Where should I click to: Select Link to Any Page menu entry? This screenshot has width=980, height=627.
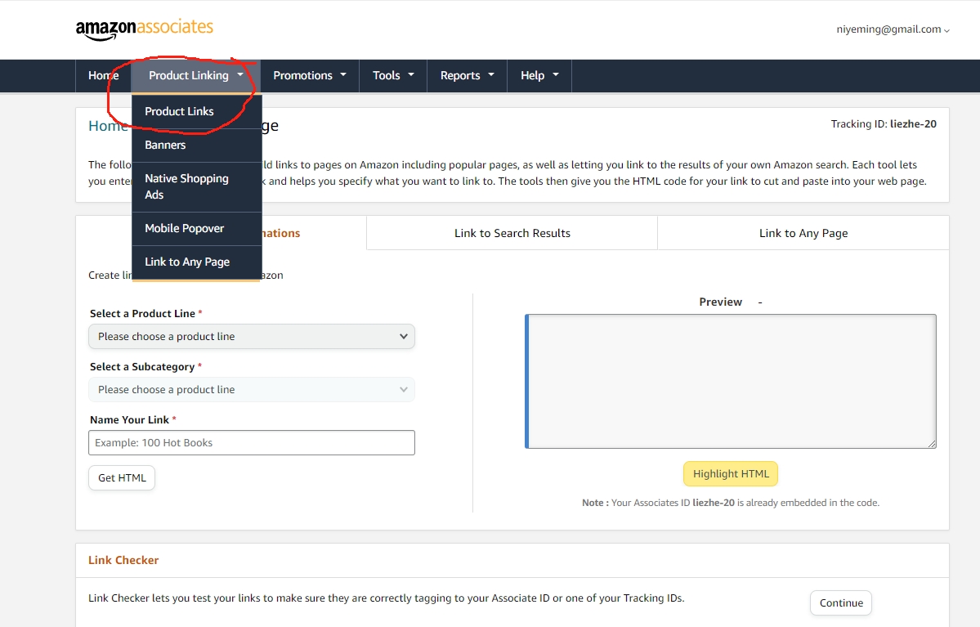pos(196,262)
